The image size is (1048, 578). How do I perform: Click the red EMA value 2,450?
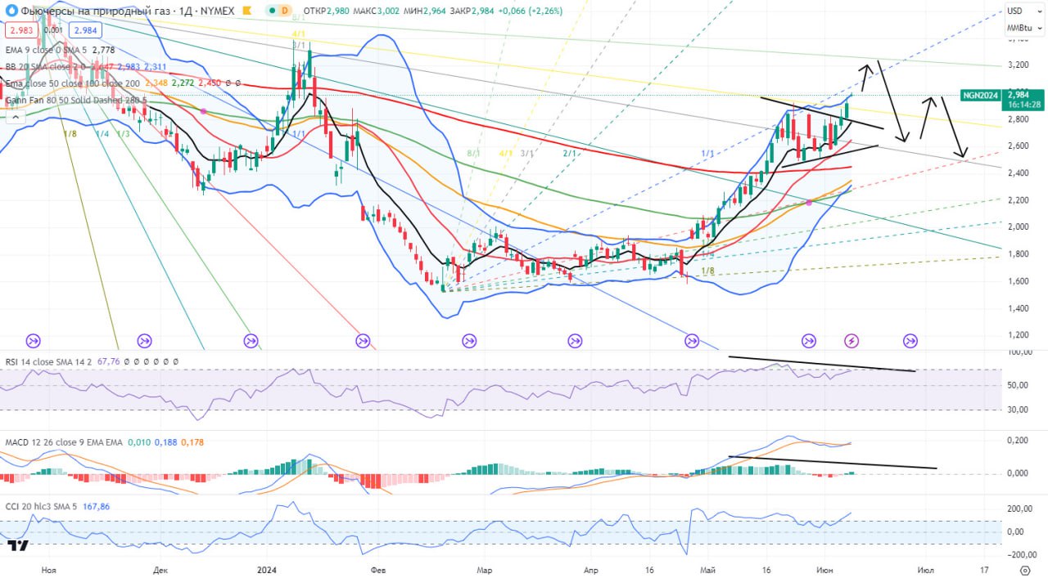click(211, 83)
